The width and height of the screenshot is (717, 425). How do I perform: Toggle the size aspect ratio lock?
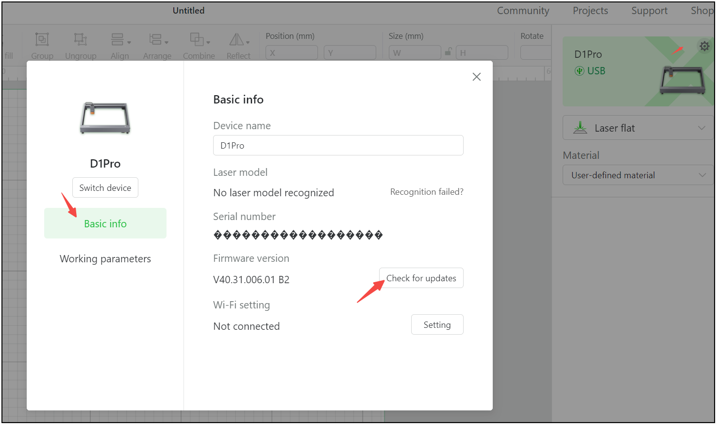(x=449, y=52)
